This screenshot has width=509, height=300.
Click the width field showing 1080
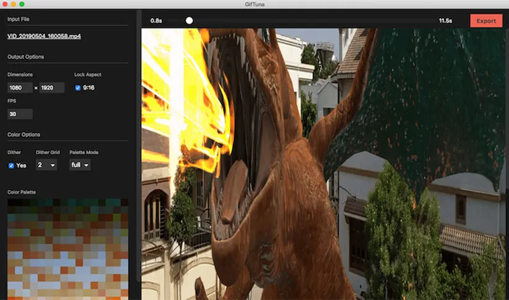coord(20,88)
